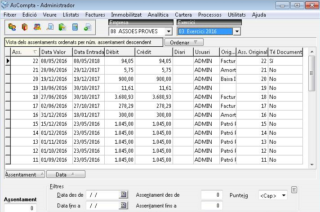Click the green binder with document icon
The height and width of the screenshot is (212, 320).
click(x=62, y=27)
